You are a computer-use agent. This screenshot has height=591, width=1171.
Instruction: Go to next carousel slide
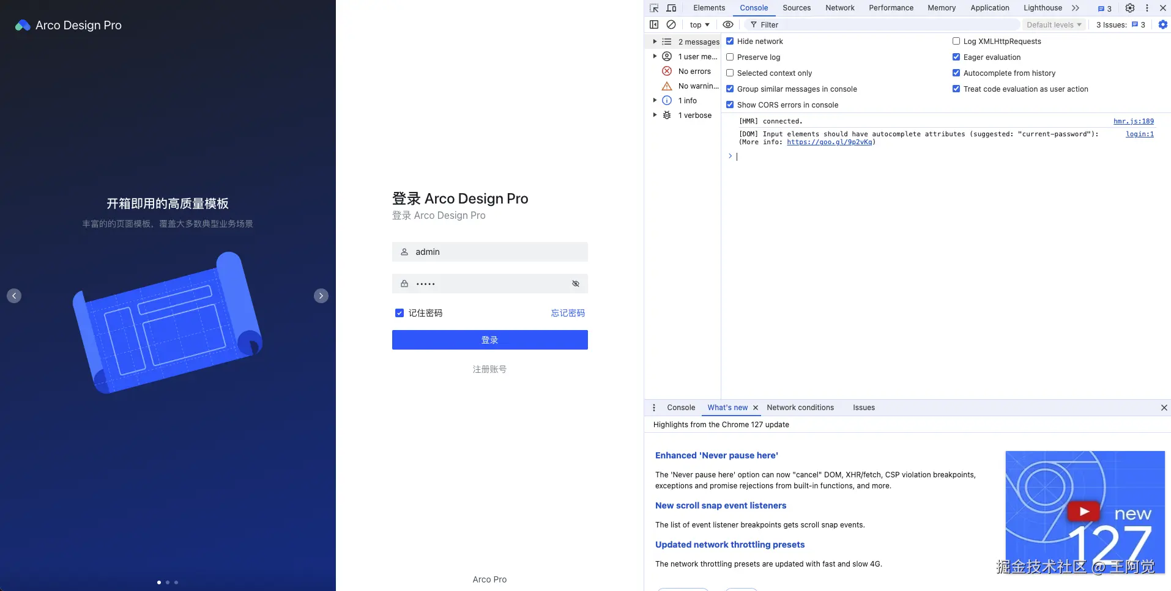coord(321,296)
